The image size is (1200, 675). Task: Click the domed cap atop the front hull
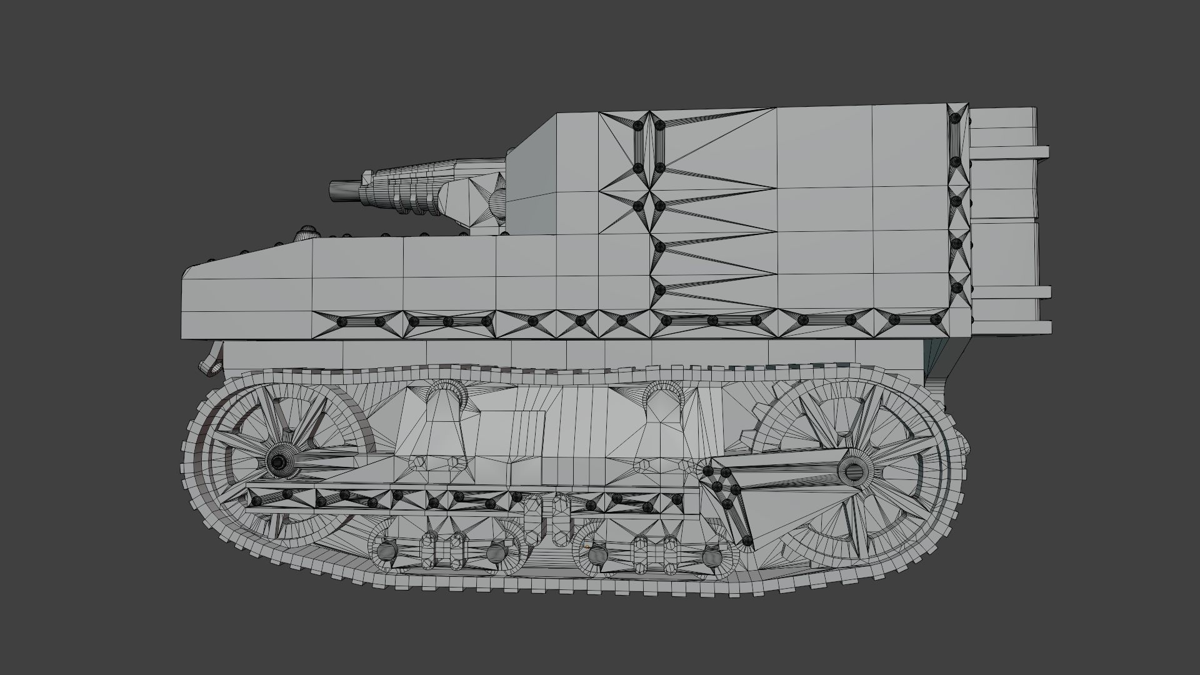[307, 232]
